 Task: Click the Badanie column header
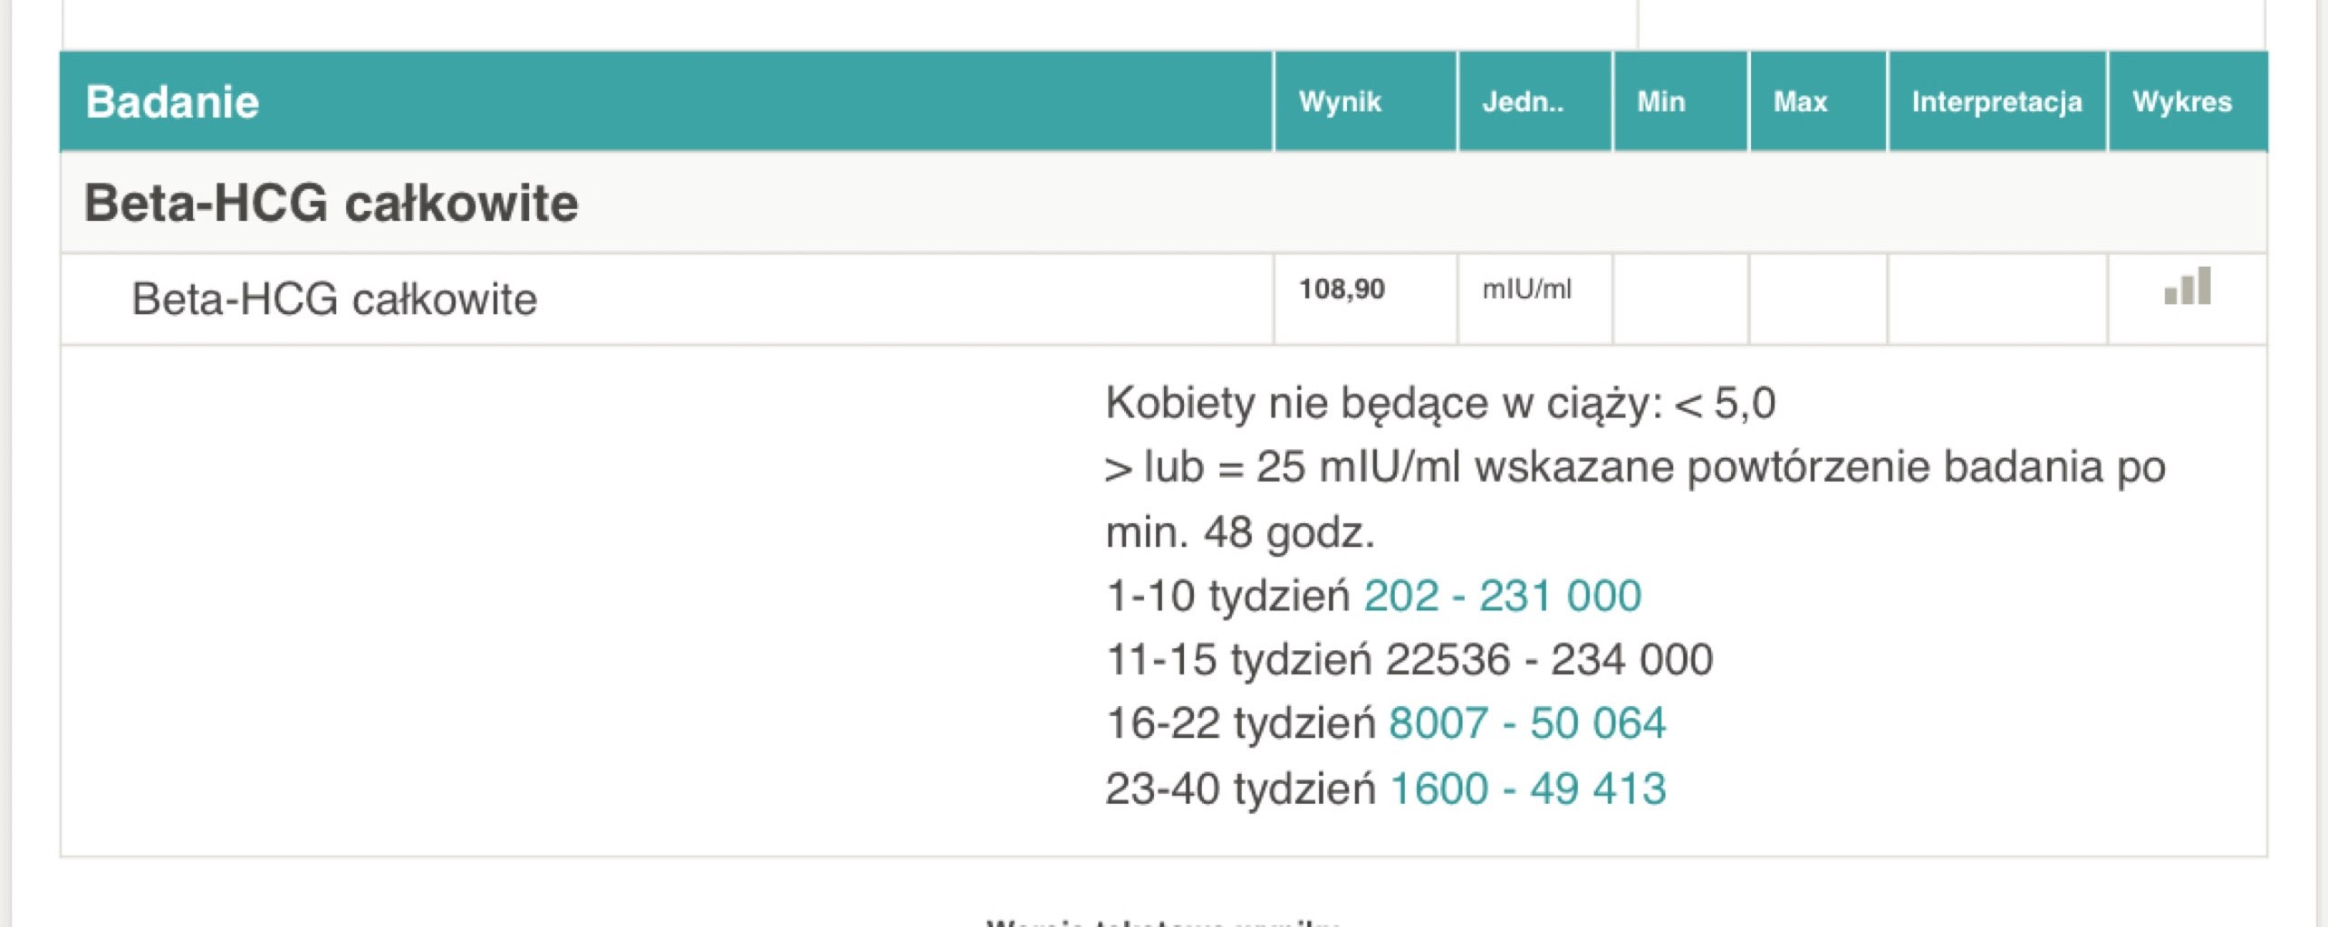tap(172, 101)
